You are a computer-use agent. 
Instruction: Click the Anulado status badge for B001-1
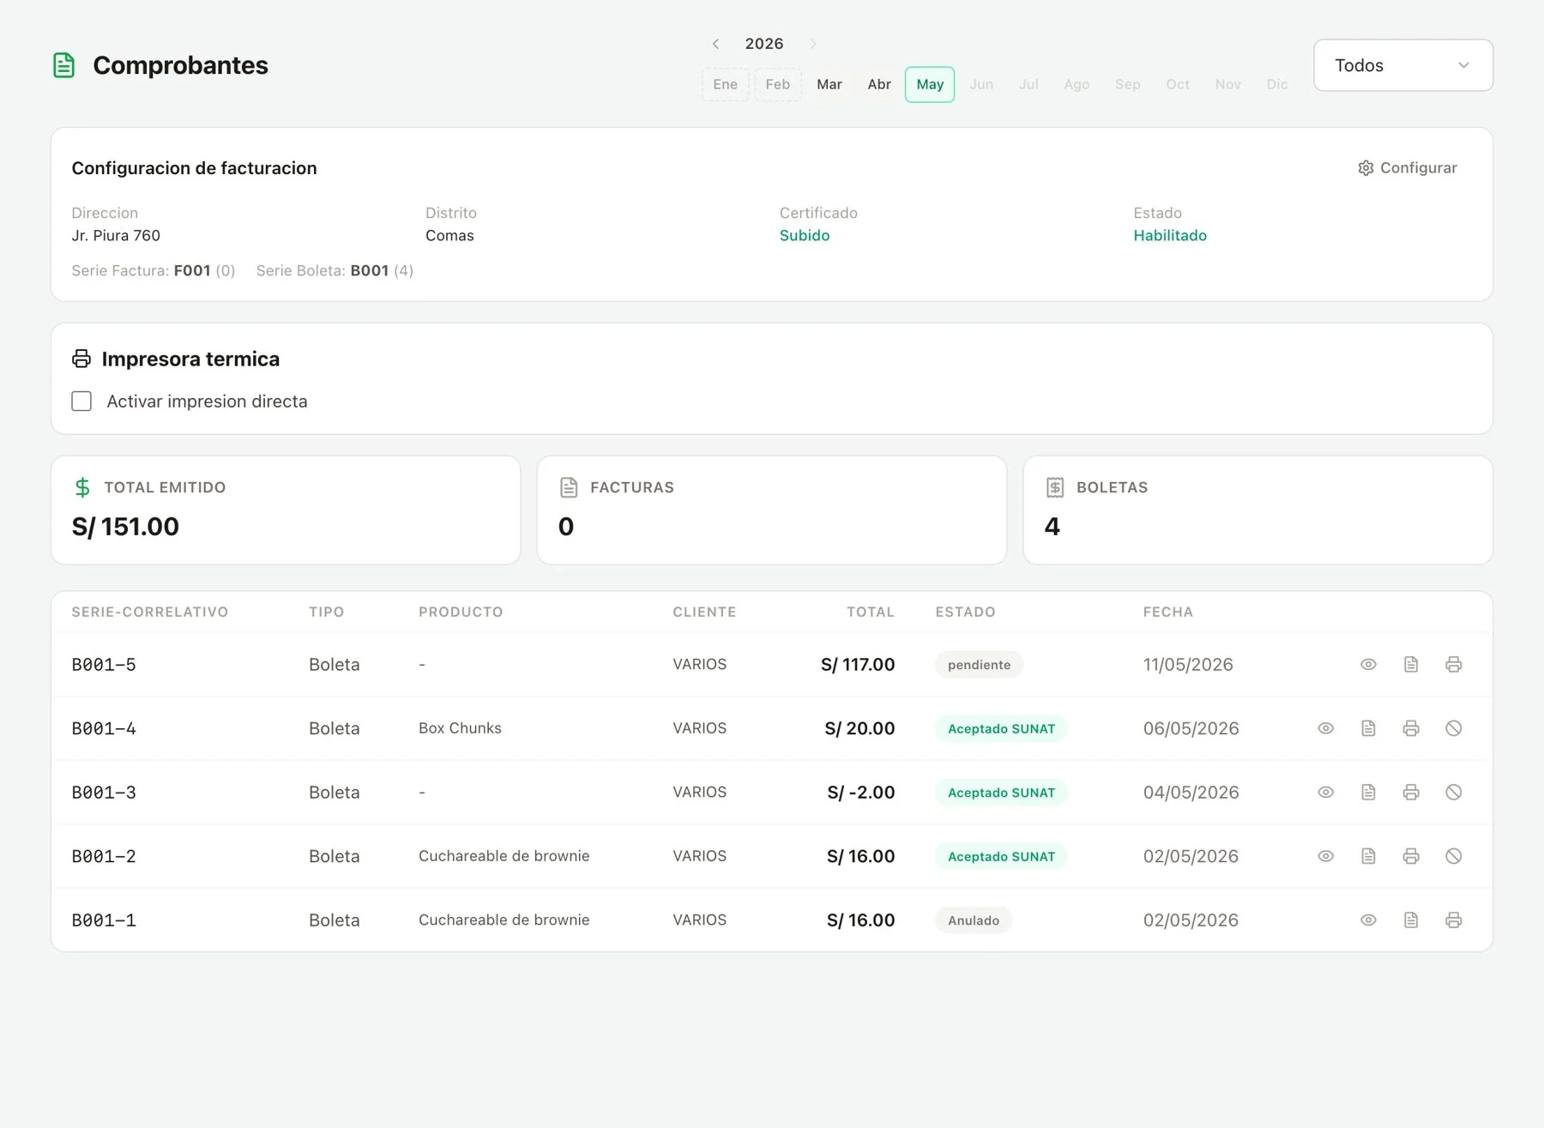point(974,920)
